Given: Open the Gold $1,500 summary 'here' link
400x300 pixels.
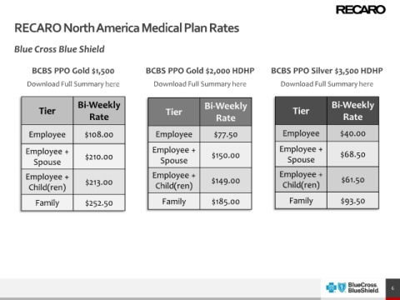Looking at the screenshot, I should (112, 84).
